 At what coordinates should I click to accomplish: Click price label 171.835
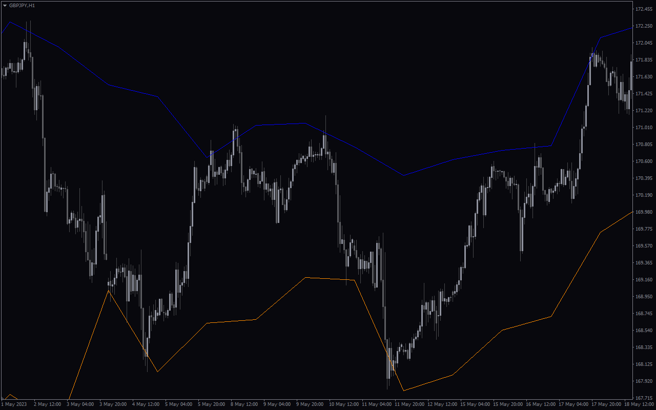[x=644, y=60]
